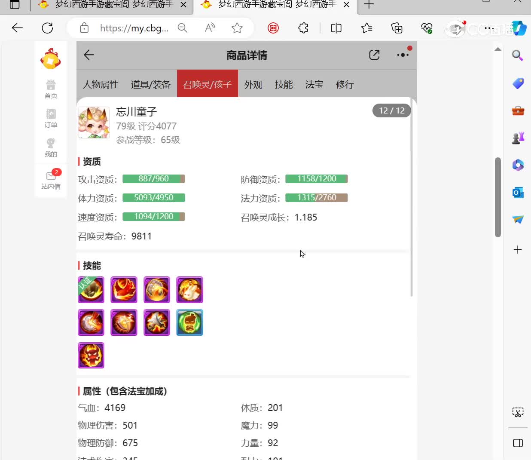Click the red circular extension icon

tap(273, 28)
